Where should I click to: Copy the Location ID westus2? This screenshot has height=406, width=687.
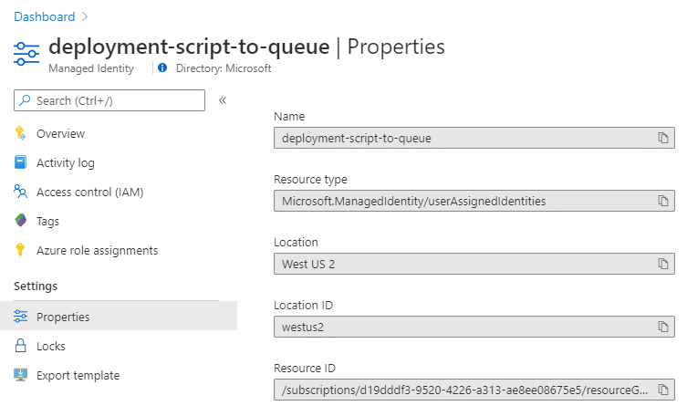coord(663,327)
